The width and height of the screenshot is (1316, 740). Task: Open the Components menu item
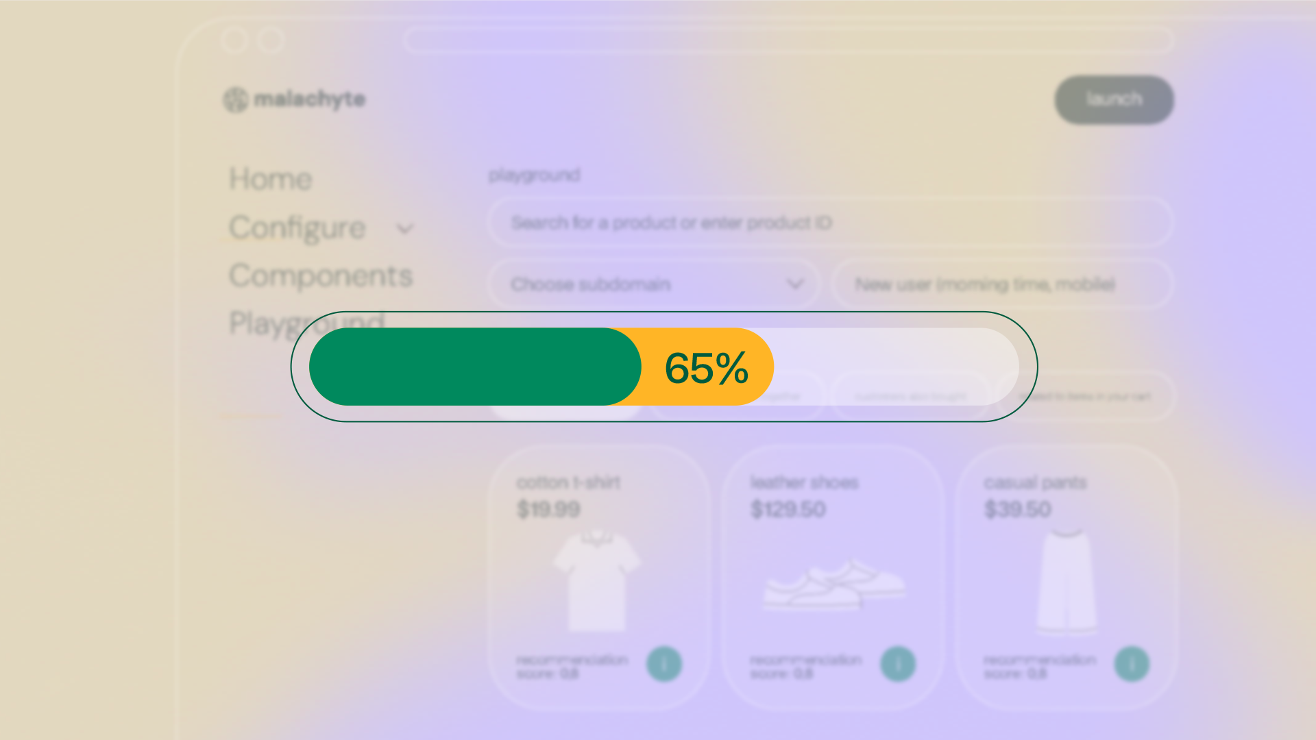[321, 276]
